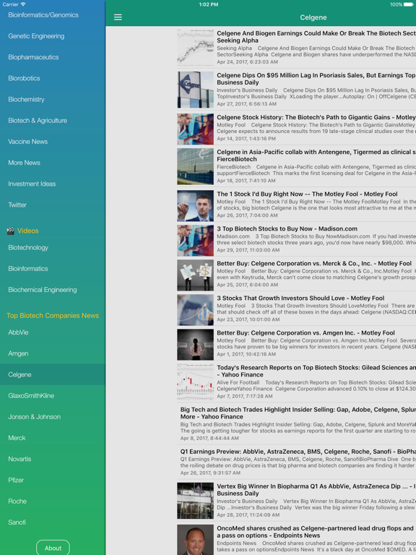Screen dimensions: 416x555
Task: Open Celgene vs. Merck Better Buy article
Action: coord(296,274)
